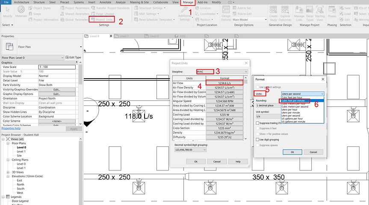
Task: Open the Units dropdown showing Liters per second
Action: (x=303, y=94)
